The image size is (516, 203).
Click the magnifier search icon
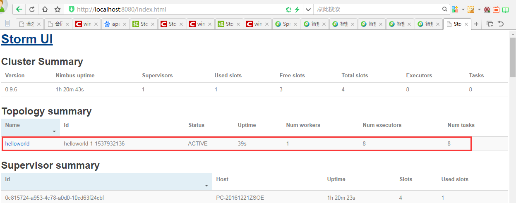(445, 9)
